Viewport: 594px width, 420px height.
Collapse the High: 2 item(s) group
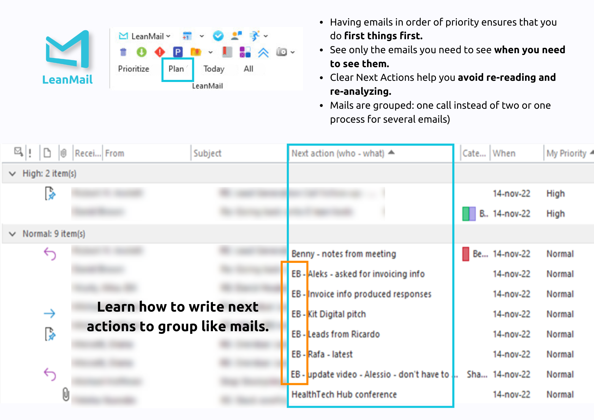click(x=12, y=173)
